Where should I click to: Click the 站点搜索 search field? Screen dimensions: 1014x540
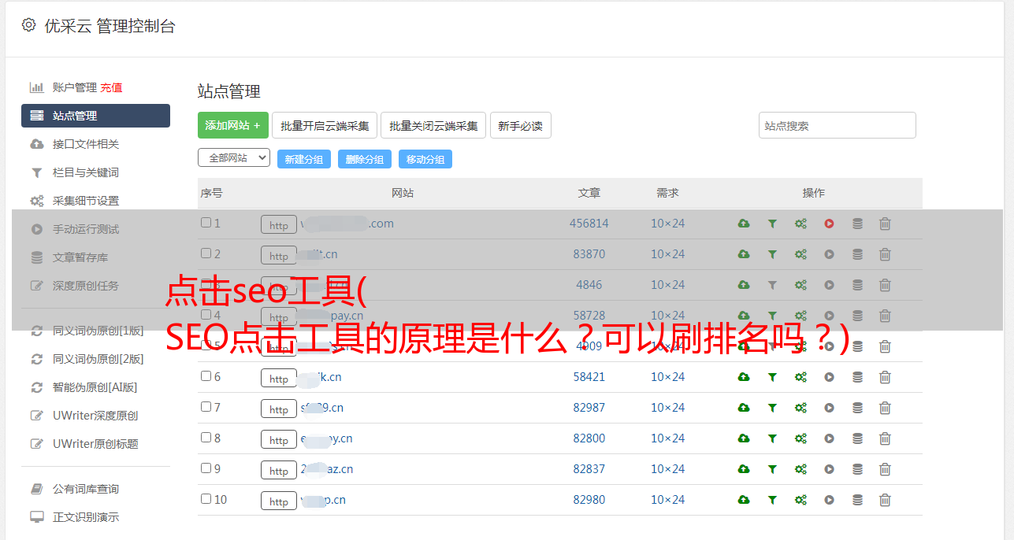[837, 125]
